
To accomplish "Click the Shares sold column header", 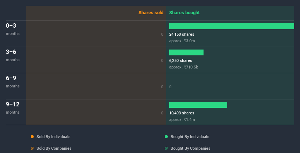I will [x=151, y=13].
